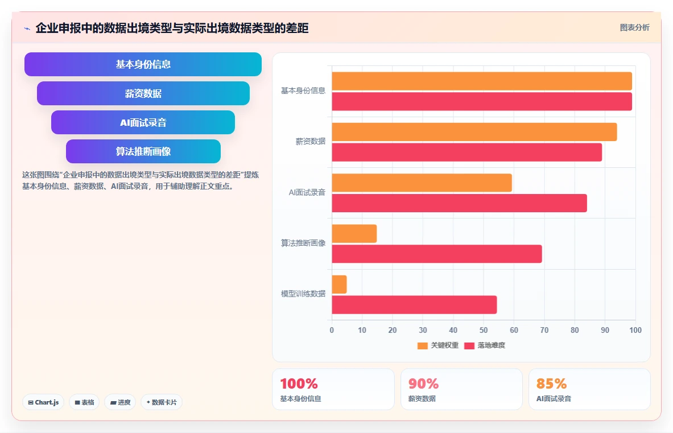
Task: Click the orange bar for 算法推断画像
Action: point(354,233)
